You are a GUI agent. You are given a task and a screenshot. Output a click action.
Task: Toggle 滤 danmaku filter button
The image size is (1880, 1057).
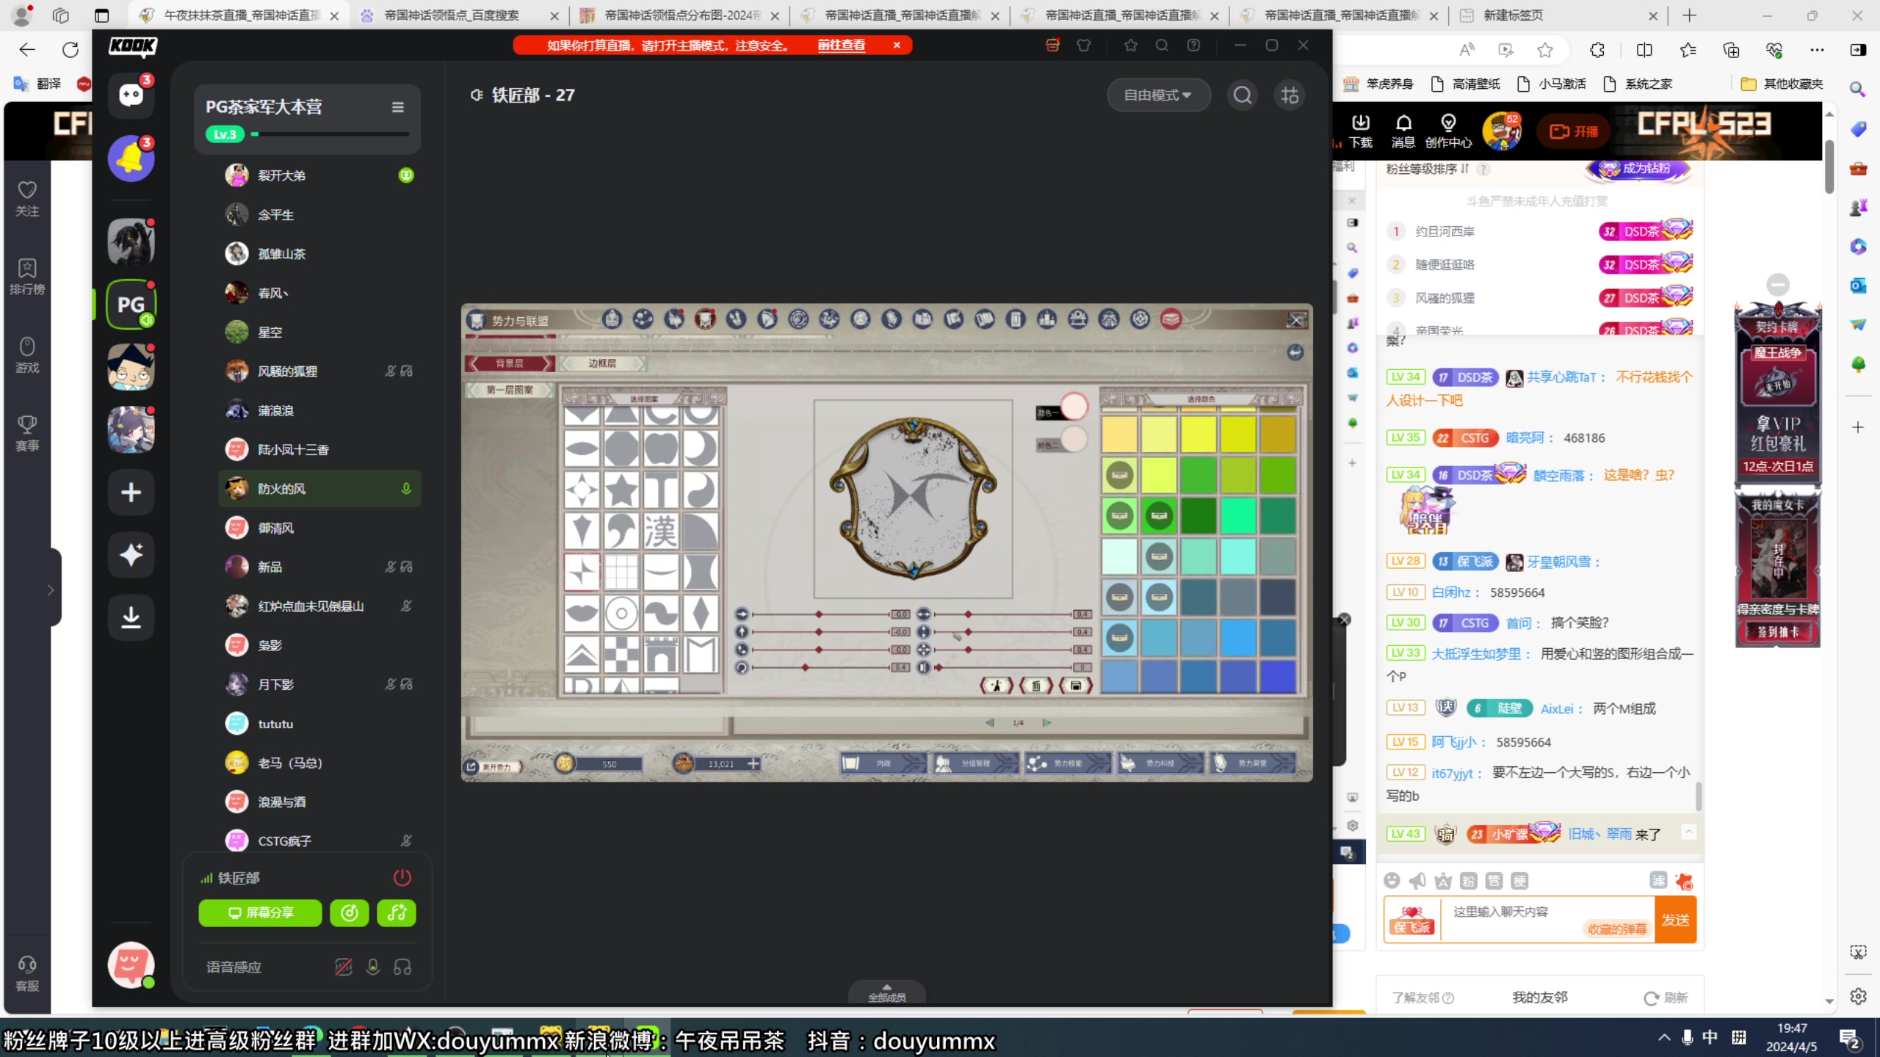coord(1658,881)
